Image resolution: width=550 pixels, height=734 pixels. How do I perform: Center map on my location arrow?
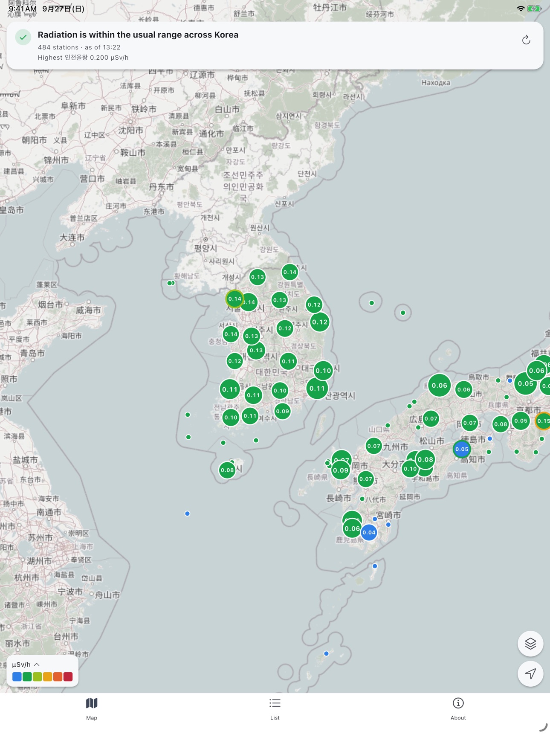point(530,674)
